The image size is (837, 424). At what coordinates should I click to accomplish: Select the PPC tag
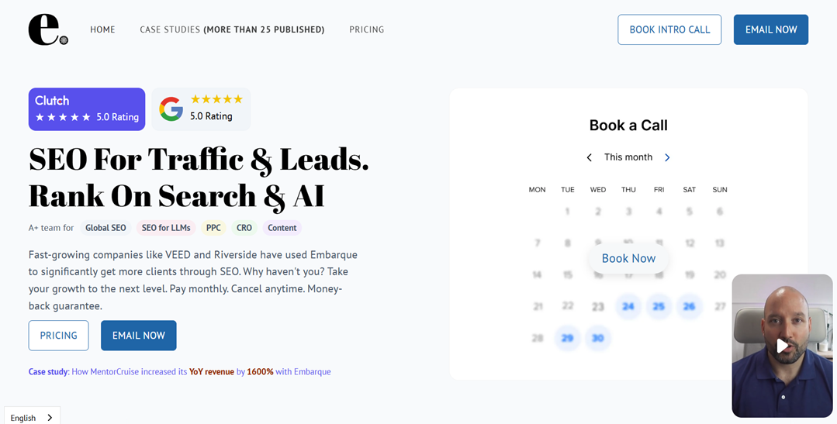[213, 228]
